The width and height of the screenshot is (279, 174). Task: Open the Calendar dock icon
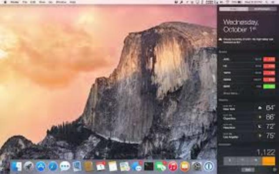point(101,167)
